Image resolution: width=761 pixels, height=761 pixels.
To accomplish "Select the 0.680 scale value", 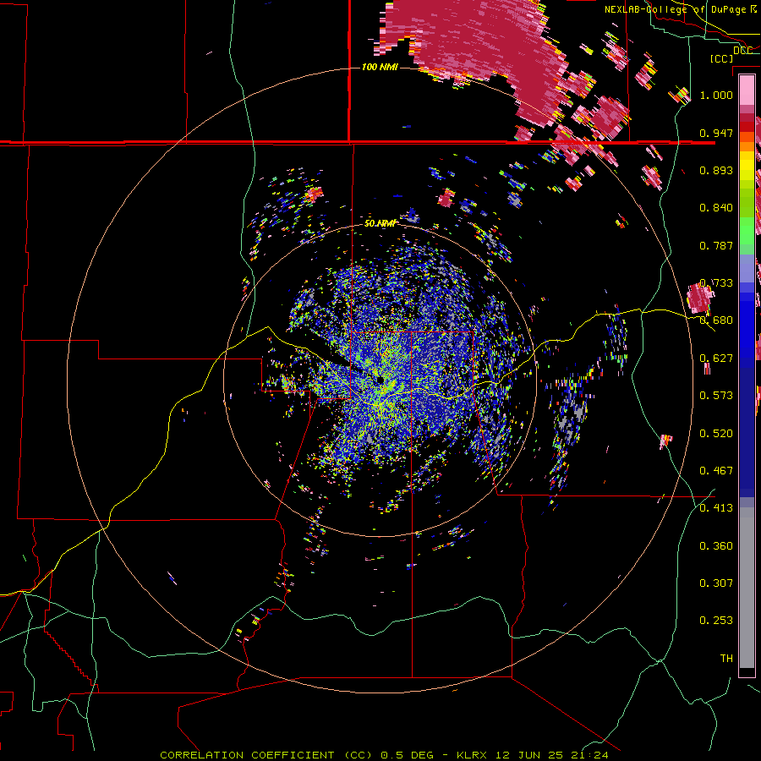I will pos(716,320).
